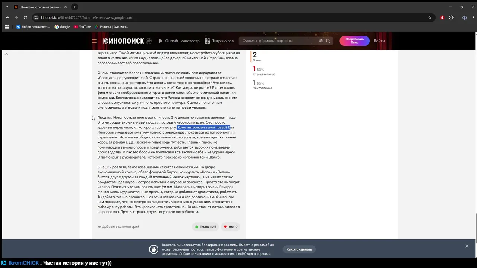Click the Войти login button
Image resolution: width=477 pixels, height=268 pixels.
[379, 41]
